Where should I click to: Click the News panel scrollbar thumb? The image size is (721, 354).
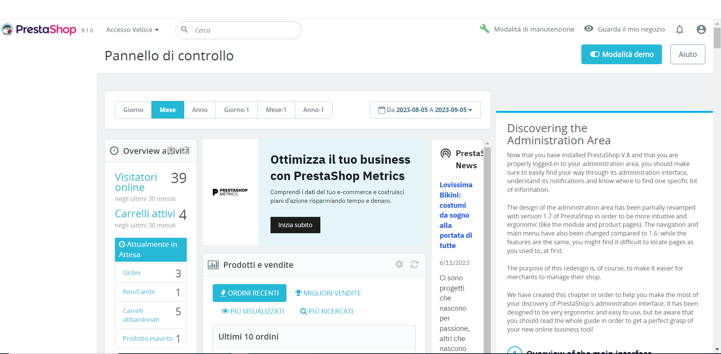(487, 250)
